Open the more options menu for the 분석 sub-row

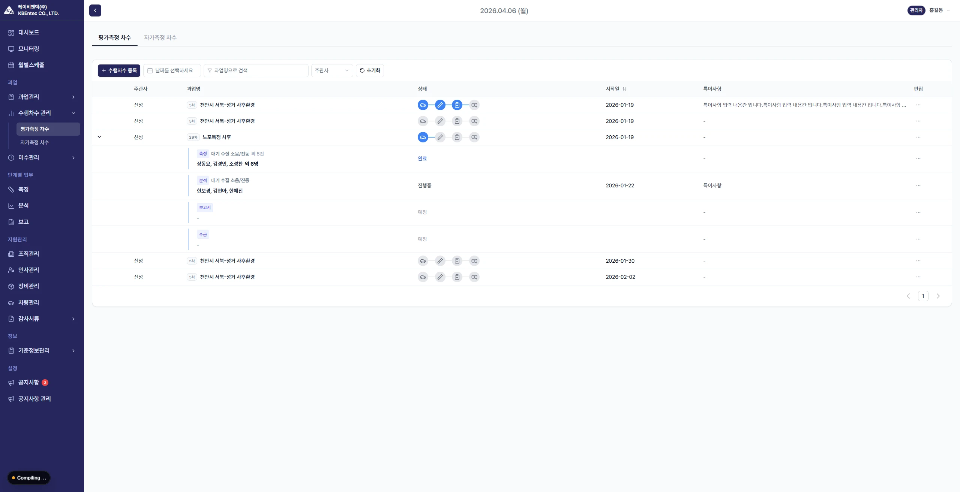click(x=918, y=185)
